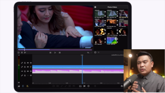Tap the select checkmark at library bottom
The height and width of the screenshot is (93, 165).
point(95,52)
